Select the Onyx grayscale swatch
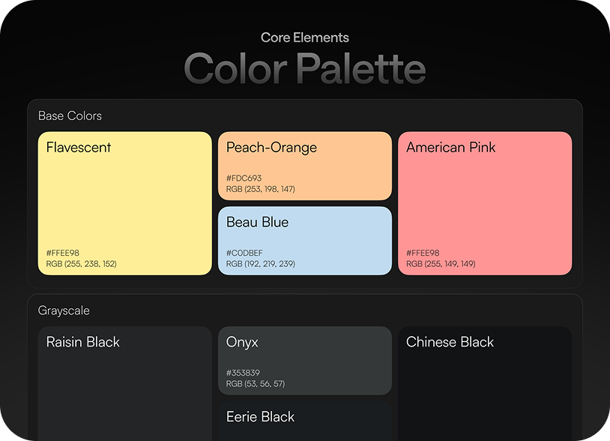610x441 pixels. (305, 361)
